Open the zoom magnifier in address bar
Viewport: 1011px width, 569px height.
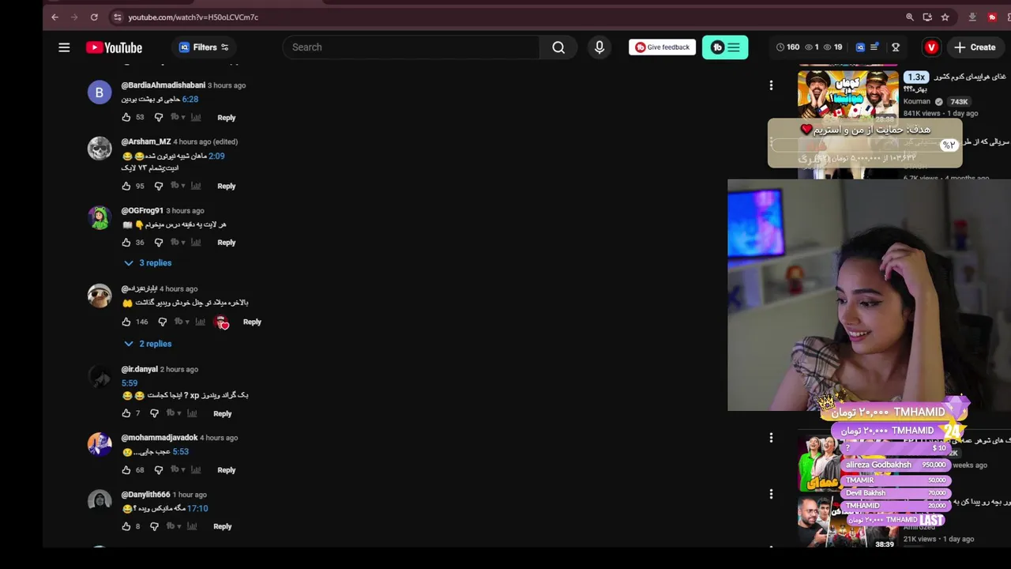(909, 17)
